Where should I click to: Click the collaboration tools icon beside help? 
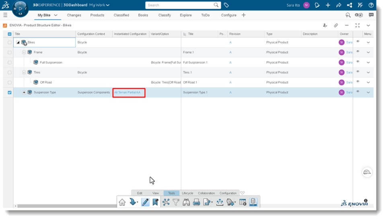[360, 5]
